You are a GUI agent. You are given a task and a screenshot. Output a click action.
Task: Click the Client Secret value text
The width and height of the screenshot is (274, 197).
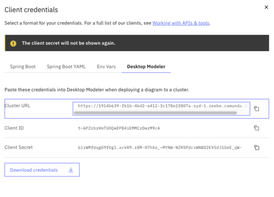click(x=160, y=147)
